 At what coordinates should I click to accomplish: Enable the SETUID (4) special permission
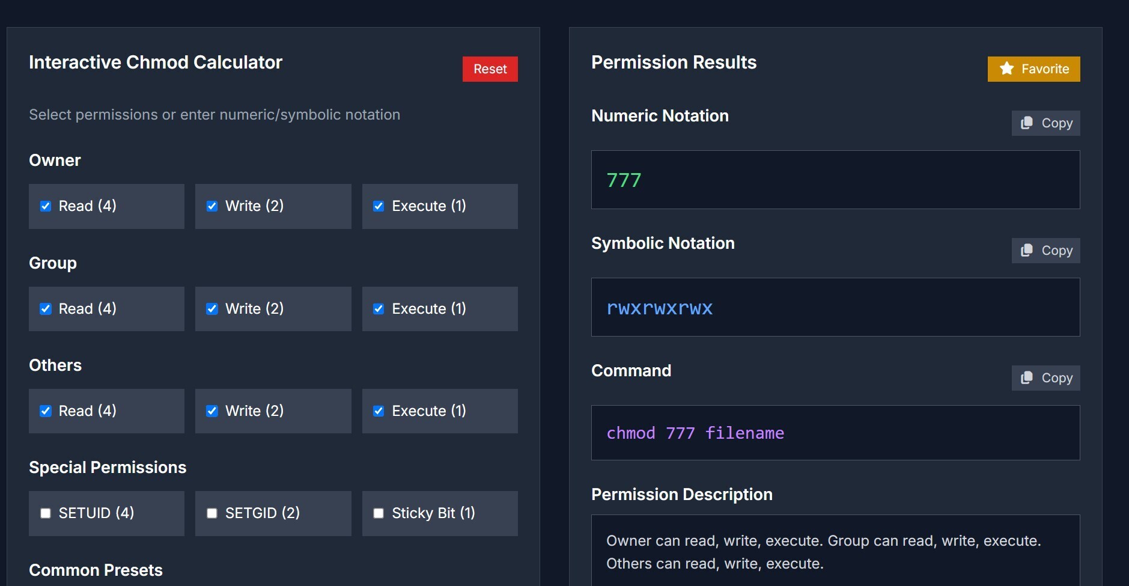tap(46, 513)
